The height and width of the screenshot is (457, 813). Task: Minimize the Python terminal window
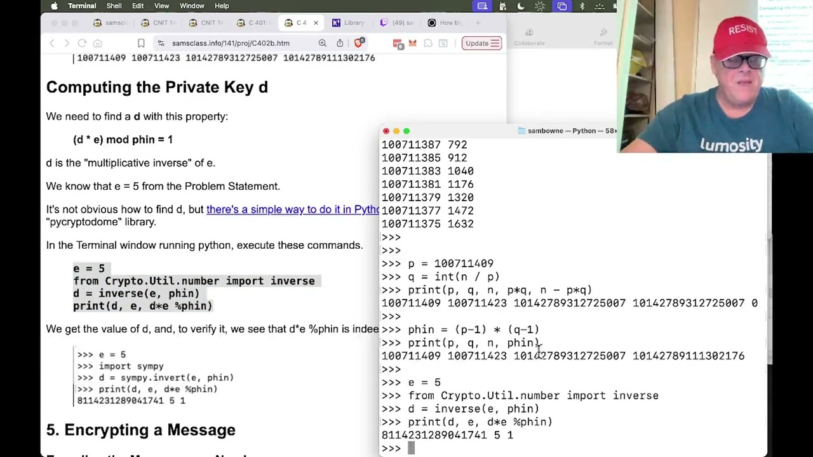396,131
